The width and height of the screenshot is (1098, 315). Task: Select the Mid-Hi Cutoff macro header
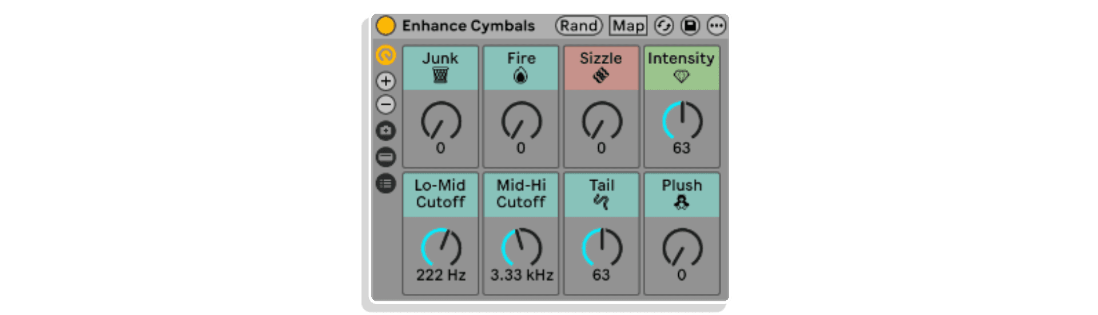tap(521, 195)
